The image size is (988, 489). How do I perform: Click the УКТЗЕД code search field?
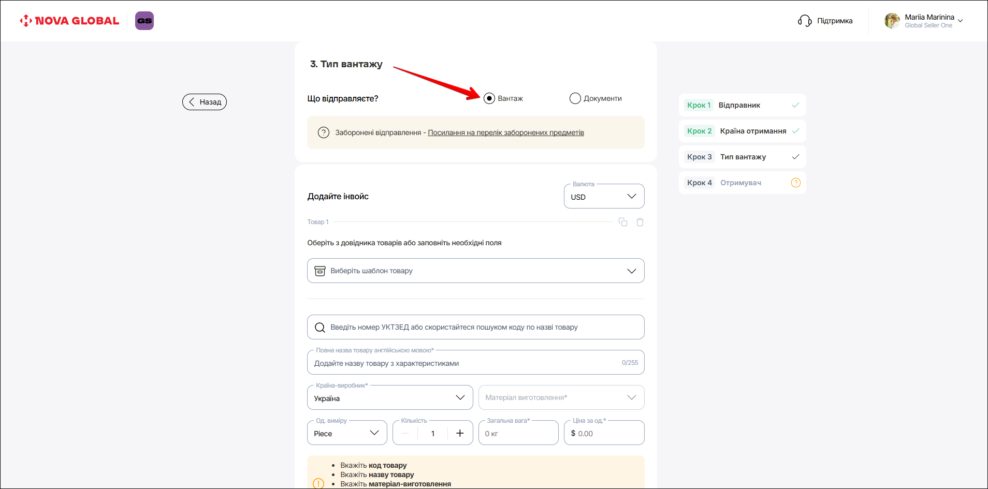pos(475,327)
